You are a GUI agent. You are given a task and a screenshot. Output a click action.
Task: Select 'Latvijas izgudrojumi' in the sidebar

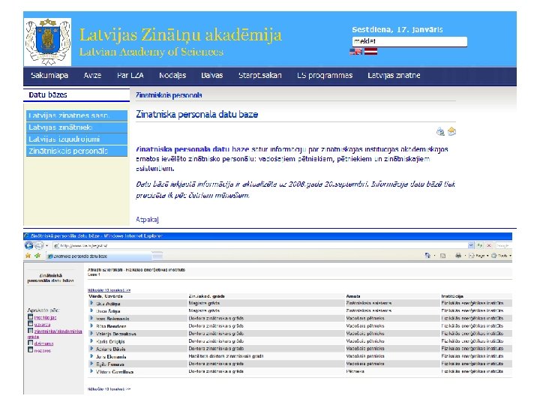(x=76, y=139)
